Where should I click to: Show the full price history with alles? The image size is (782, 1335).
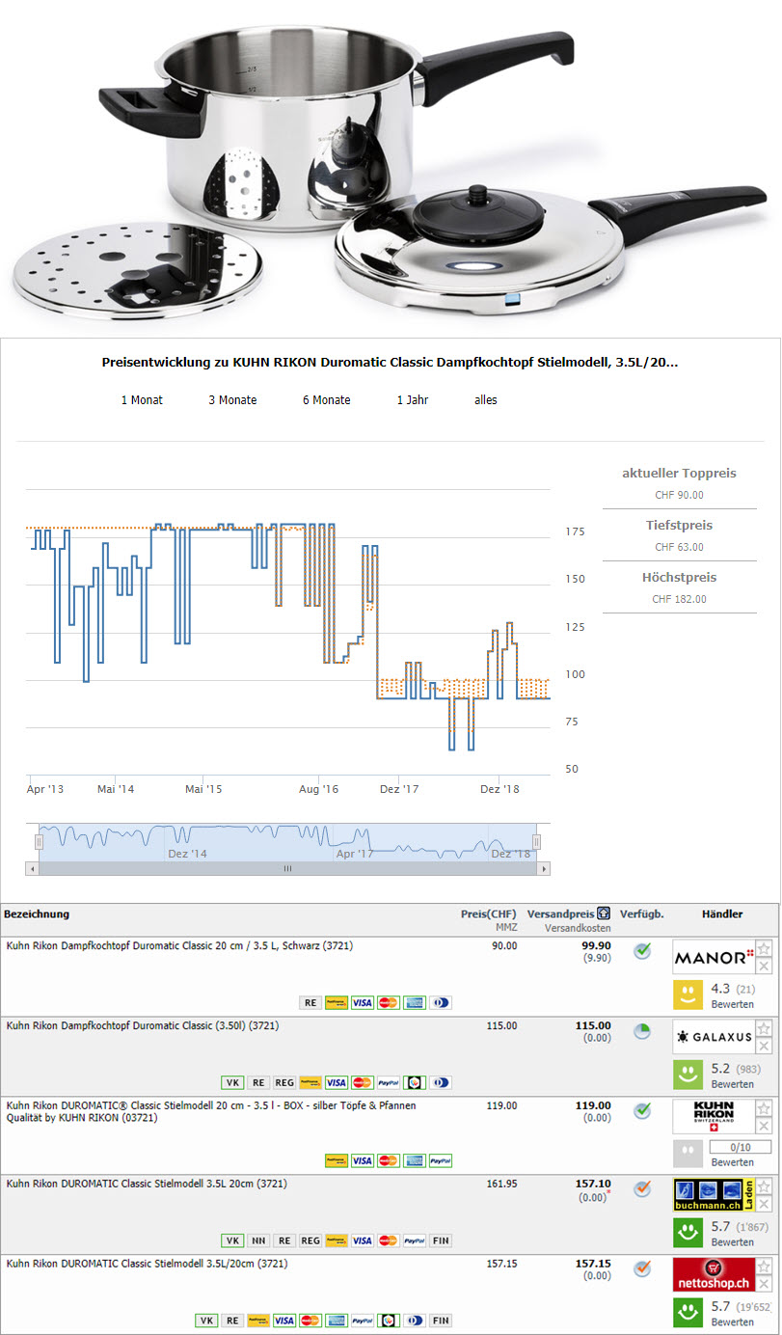485,400
